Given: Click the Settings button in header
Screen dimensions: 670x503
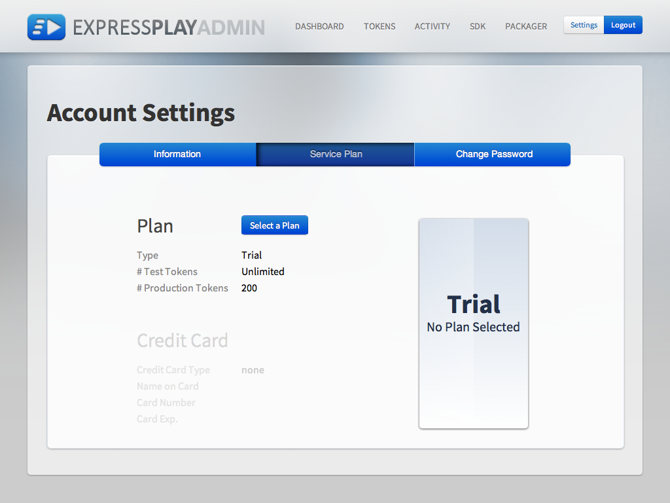Looking at the screenshot, I should [x=584, y=25].
